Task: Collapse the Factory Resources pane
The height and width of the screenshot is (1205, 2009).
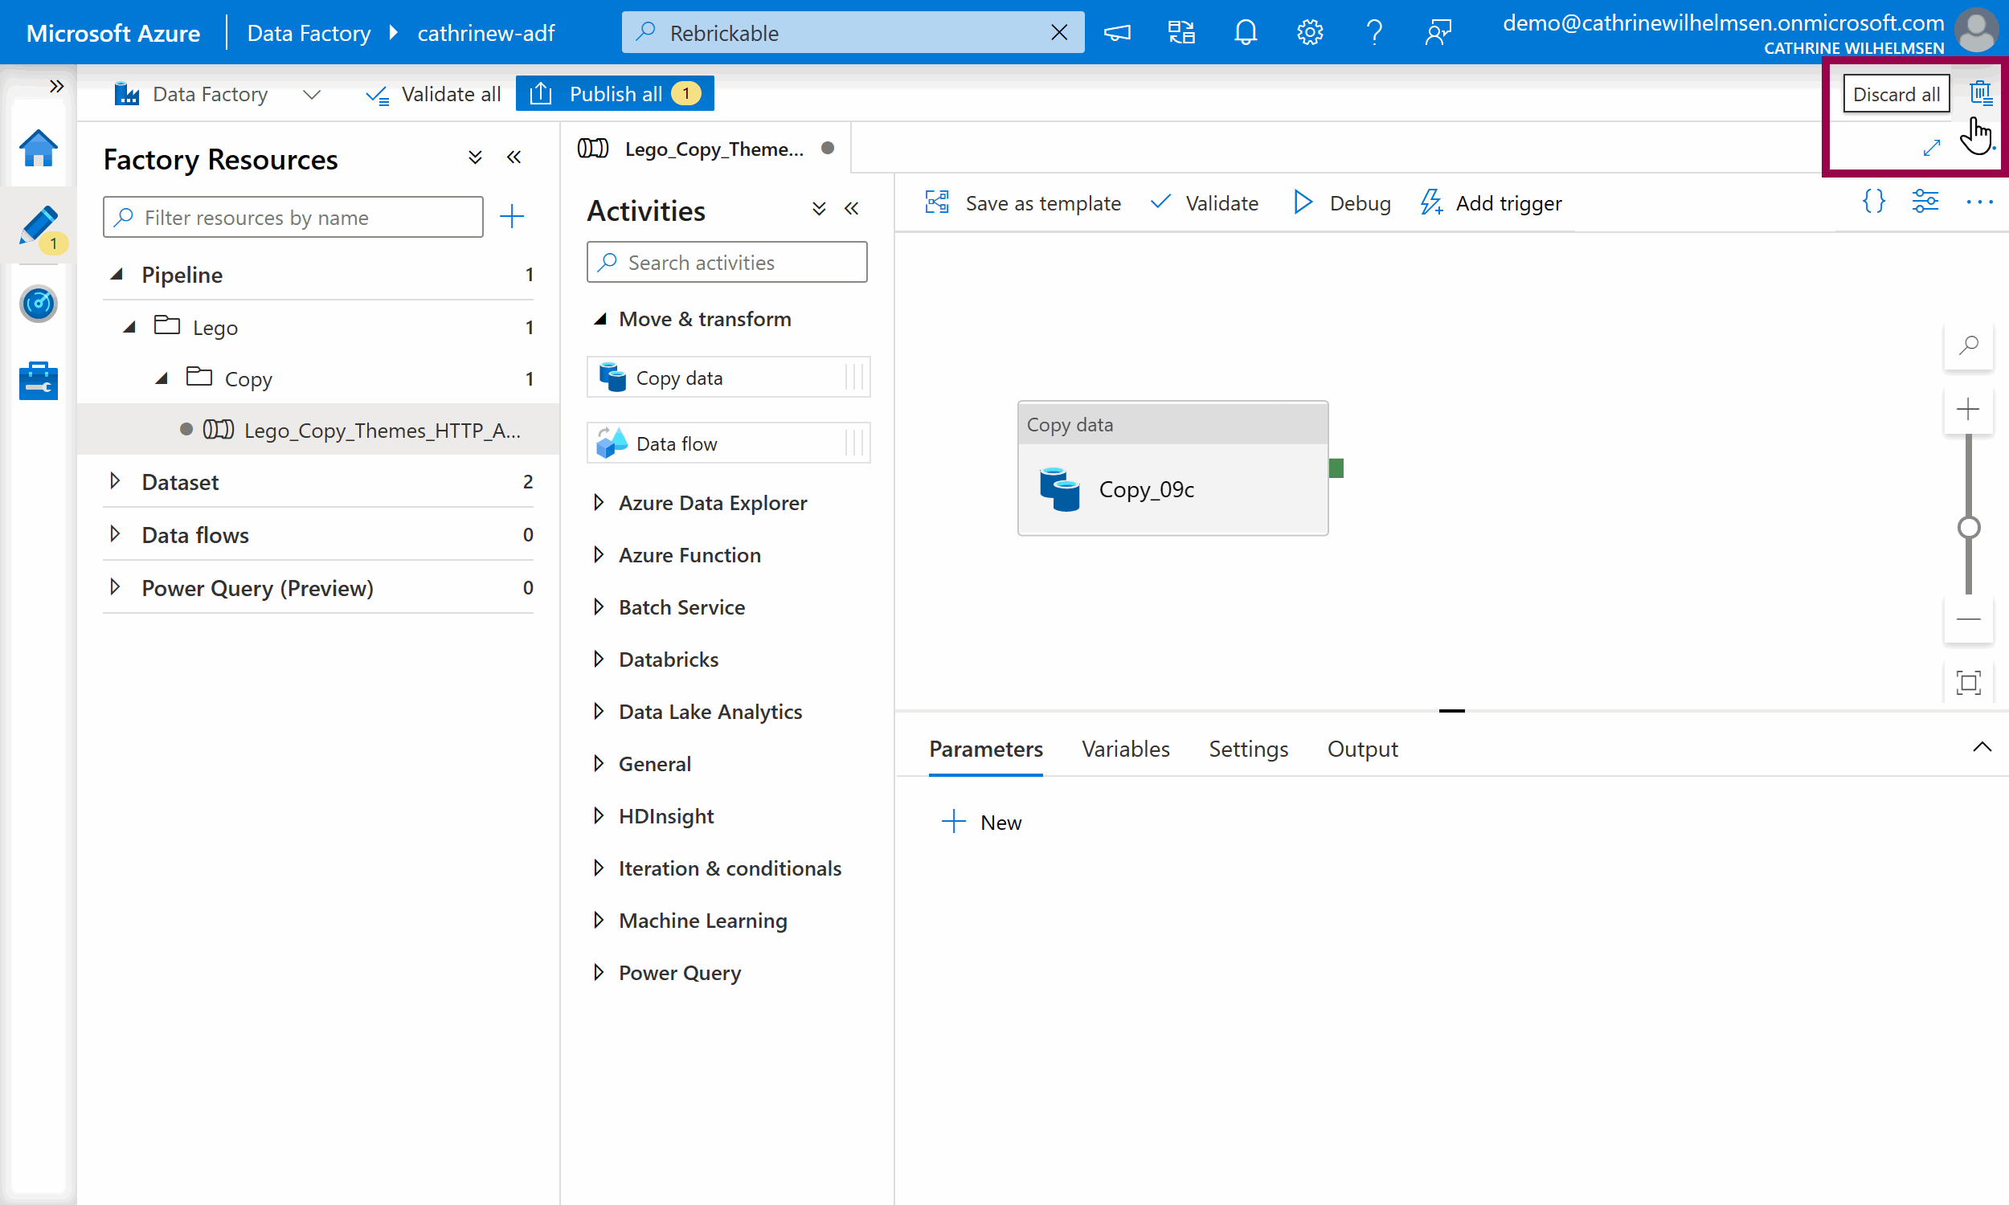Action: click(x=514, y=157)
